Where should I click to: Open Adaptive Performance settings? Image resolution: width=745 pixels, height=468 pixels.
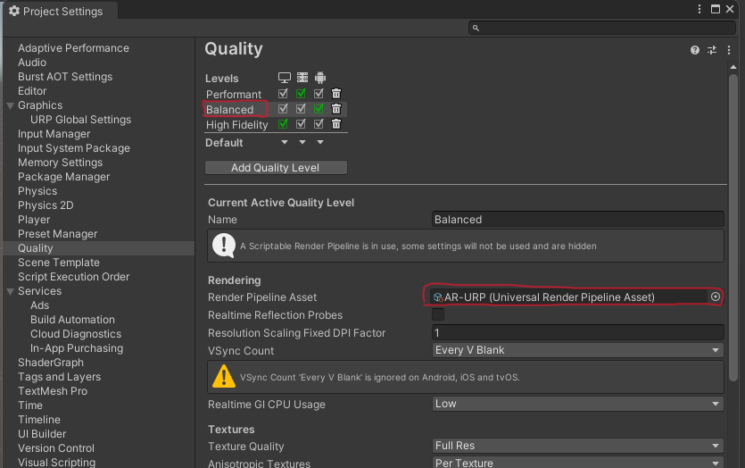73,48
